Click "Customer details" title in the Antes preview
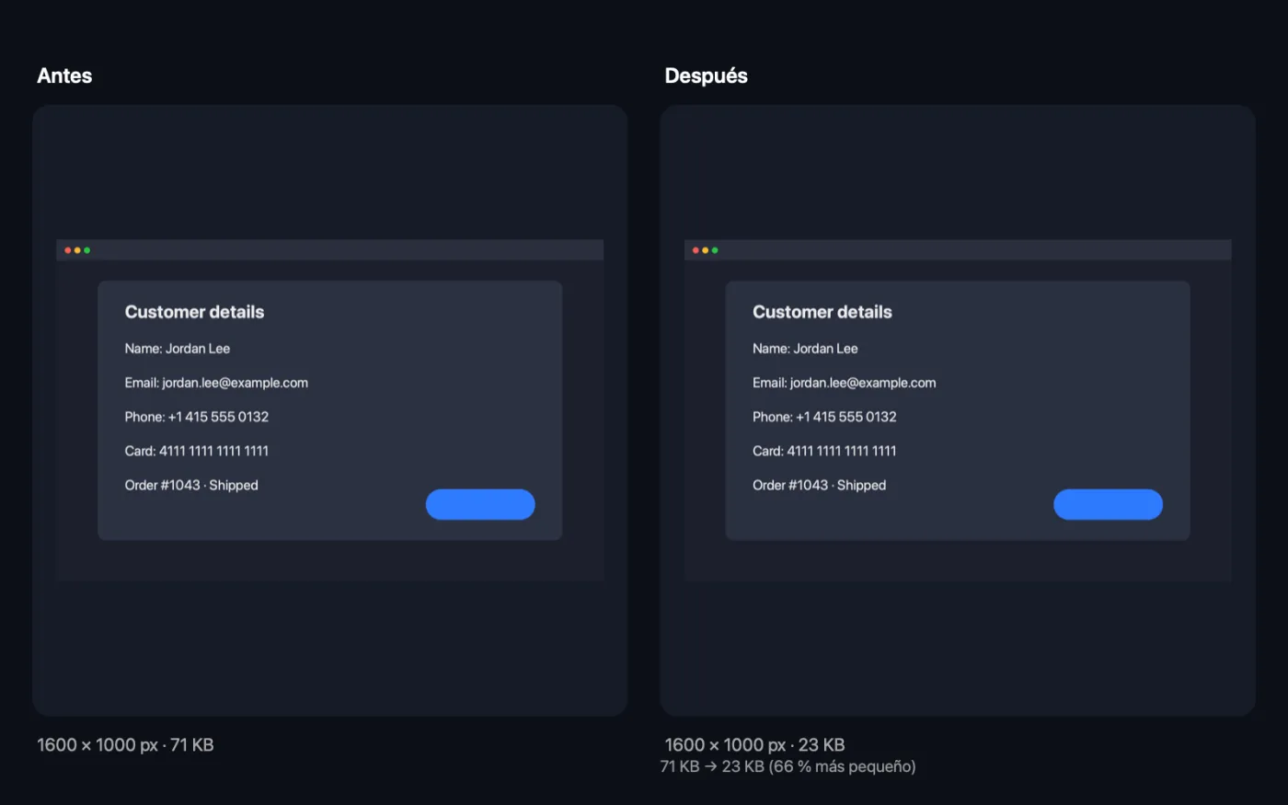The image size is (1288, 805). pyautogui.click(x=194, y=312)
